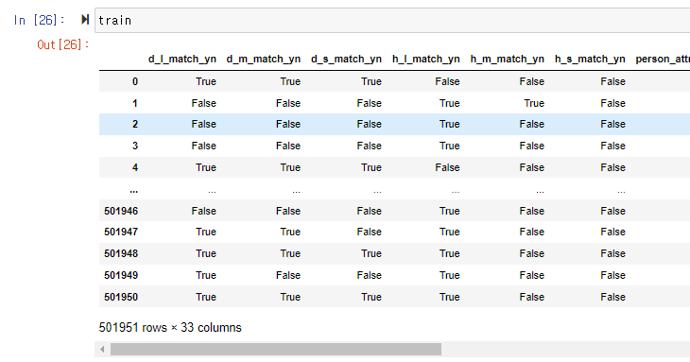Click row index 4
Viewport: 690px width, 362px height.
click(x=135, y=167)
